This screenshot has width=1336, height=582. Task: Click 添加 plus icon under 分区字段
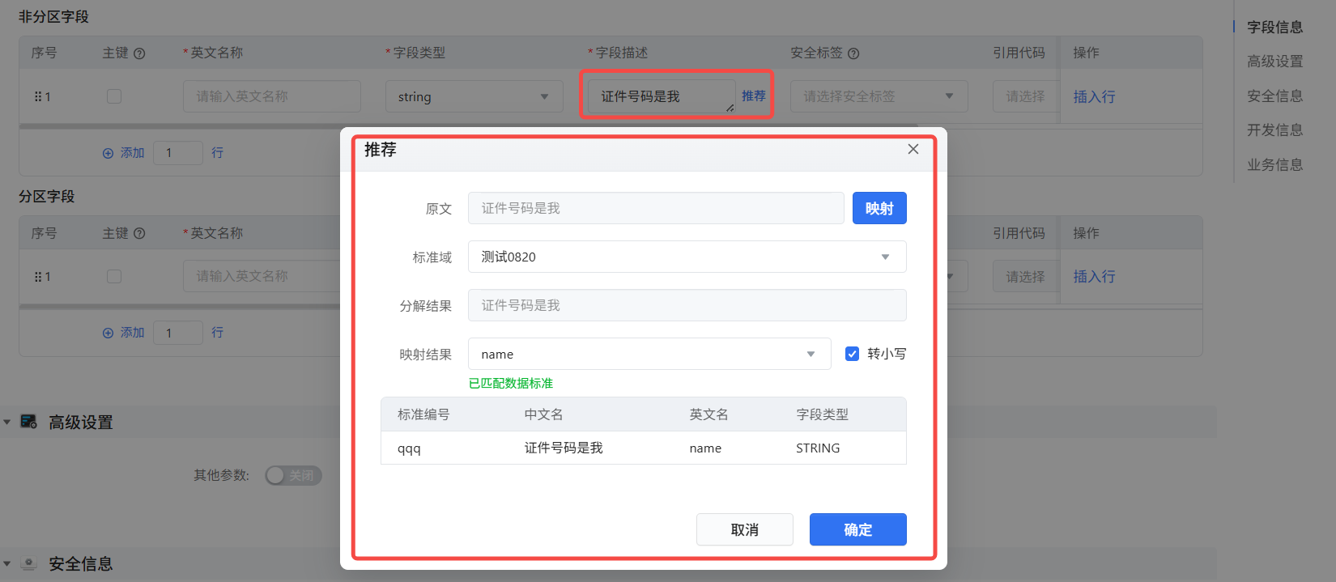(x=108, y=333)
